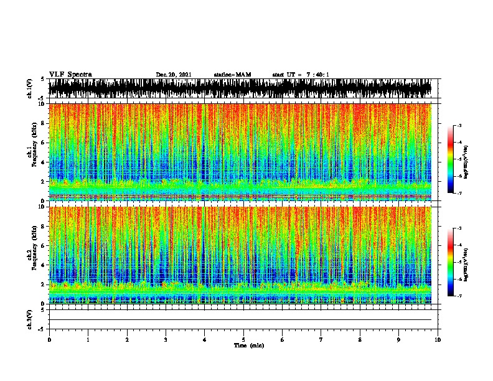
Task: Click the time axis tick label "7"
Action: coord(321,340)
